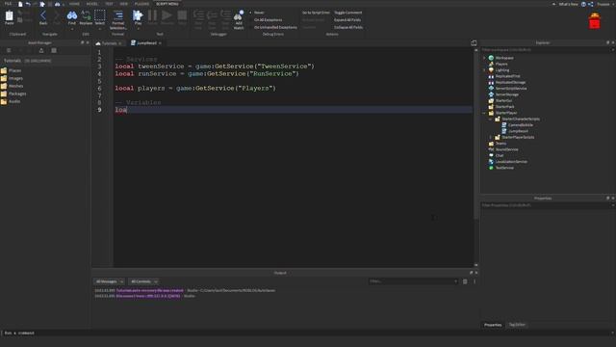Click the share icon in the title bar
Image resolution: width=616 pixels, height=347 pixels.
[590, 4]
